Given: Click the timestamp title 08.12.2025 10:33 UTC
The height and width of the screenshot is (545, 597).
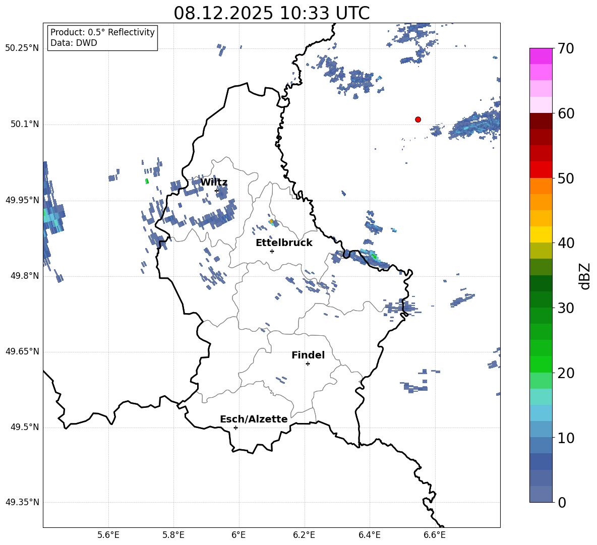Looking at the screenshot, I should click(x=271, y=13).
